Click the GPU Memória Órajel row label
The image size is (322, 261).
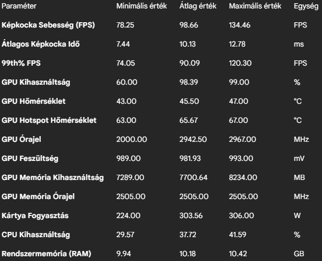pyautogui.click(x=38, y=196)
